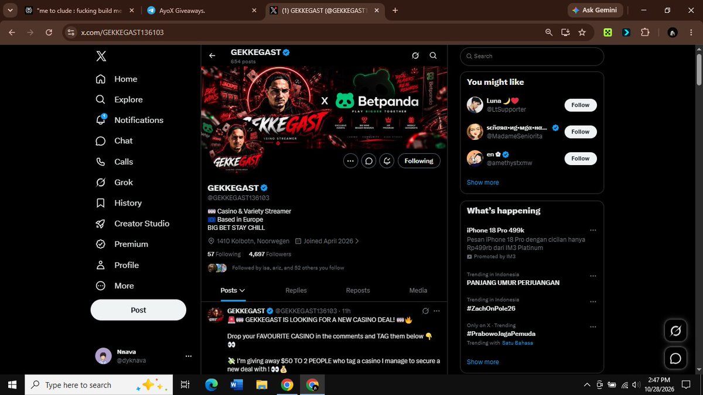703x395 pixels.
Task: Open Calls in the sidebar
Action: [114, 162]
